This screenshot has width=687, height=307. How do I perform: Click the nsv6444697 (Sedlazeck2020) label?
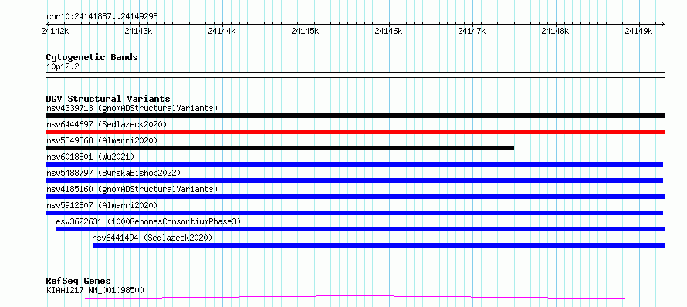point(107,124)
